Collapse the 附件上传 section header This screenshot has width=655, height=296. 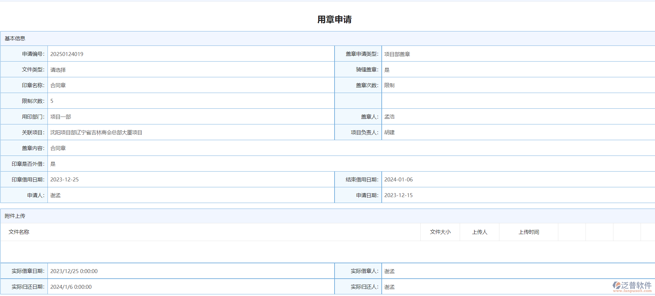point(15,216)
